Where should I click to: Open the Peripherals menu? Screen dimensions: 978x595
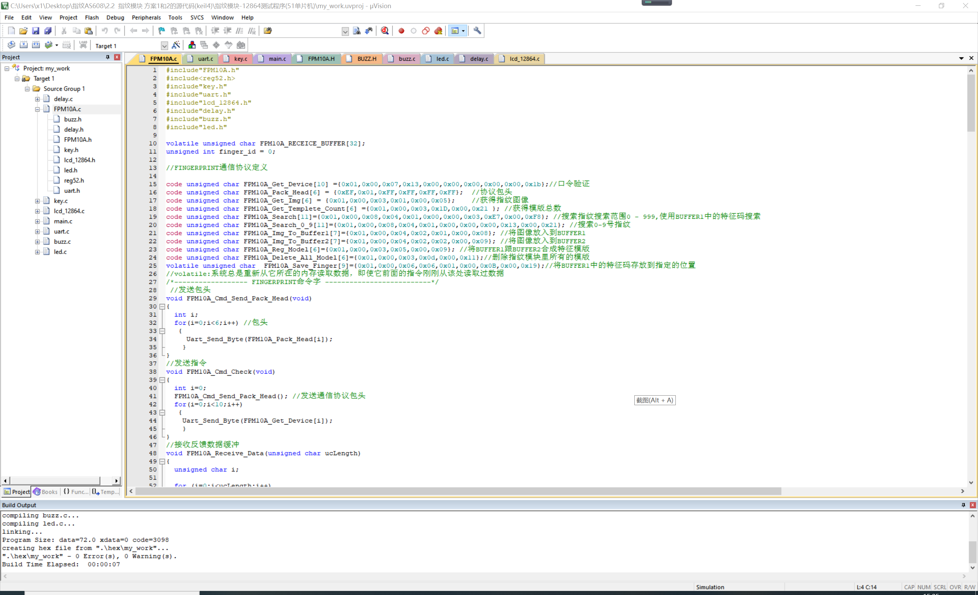click(x=146, y=17)
